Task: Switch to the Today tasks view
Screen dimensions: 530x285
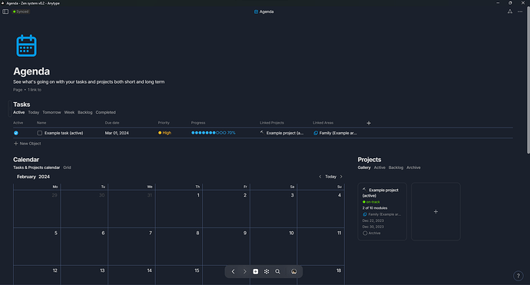Action: point(34,112)
